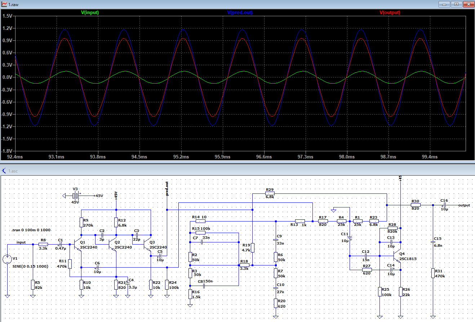This screenshot has width=475, height=322.
Task: Click the V(pred.out) trace label
Action: pyautogui.click(x=240, y=12)
